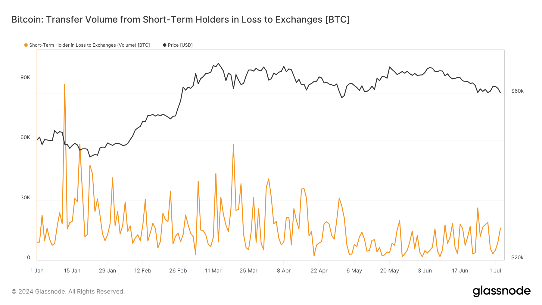
Task: Click the 30K y-axis label
Action: (25, 198)
